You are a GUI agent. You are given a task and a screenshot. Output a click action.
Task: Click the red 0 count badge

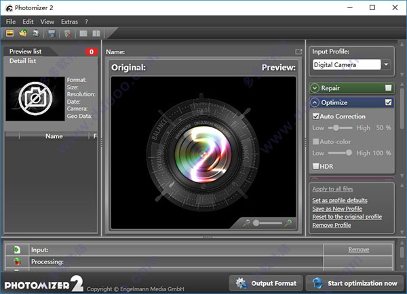click(x=92, y=52)
